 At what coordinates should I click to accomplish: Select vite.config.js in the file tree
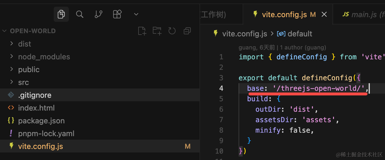pos(100,146)
